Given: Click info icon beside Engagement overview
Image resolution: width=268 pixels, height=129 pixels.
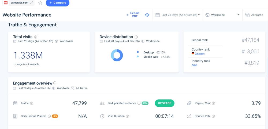Looking at the screenshot, I should (x=55, y=83).
